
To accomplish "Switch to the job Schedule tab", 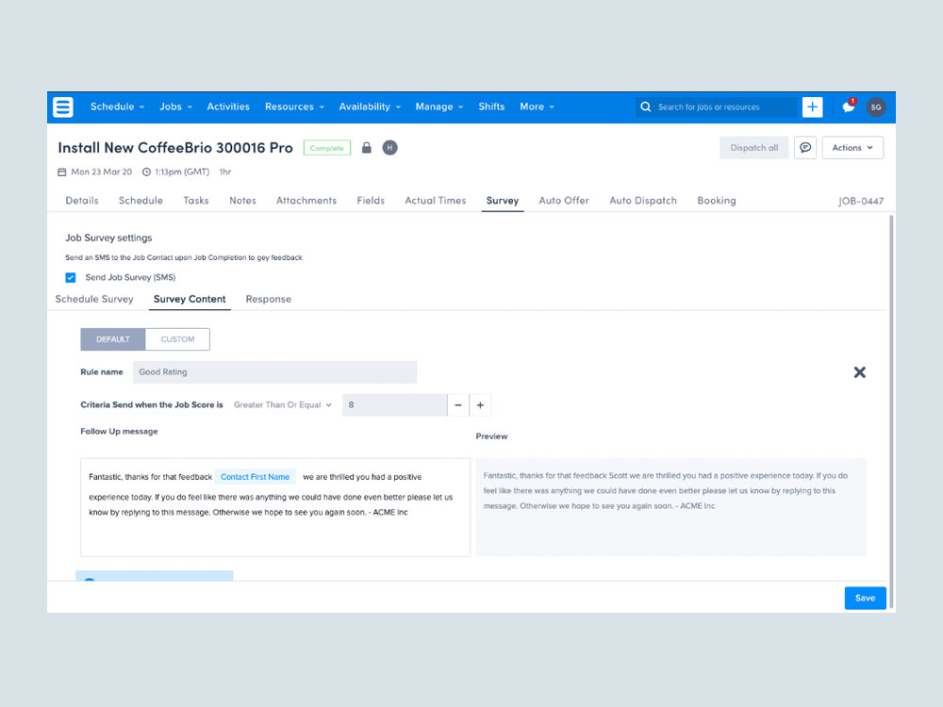I will [x=141, y=201].
